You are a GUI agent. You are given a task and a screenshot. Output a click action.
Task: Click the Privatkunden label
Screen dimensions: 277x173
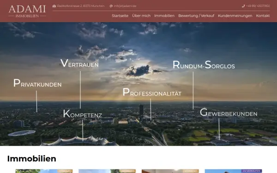pyautogui.click(x=37, y=83)
